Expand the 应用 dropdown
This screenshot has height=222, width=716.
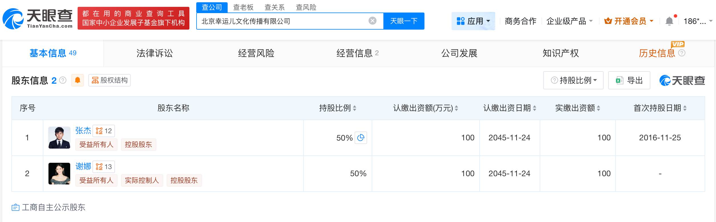pos(473,21)
